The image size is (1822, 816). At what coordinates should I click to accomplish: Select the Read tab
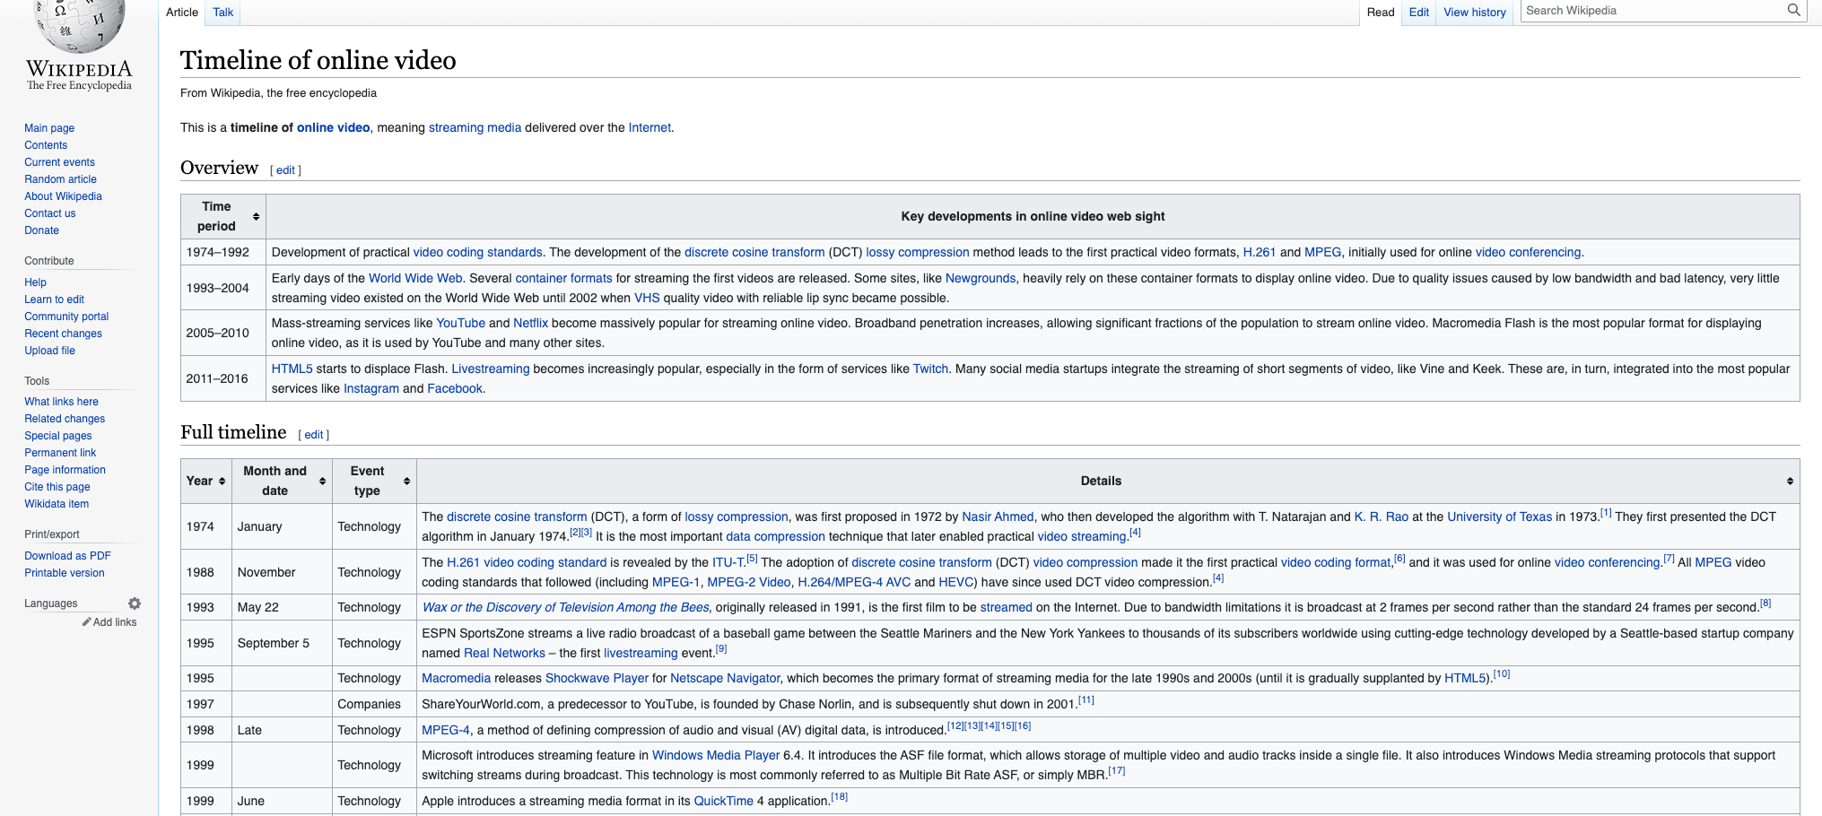[1381, 13]
